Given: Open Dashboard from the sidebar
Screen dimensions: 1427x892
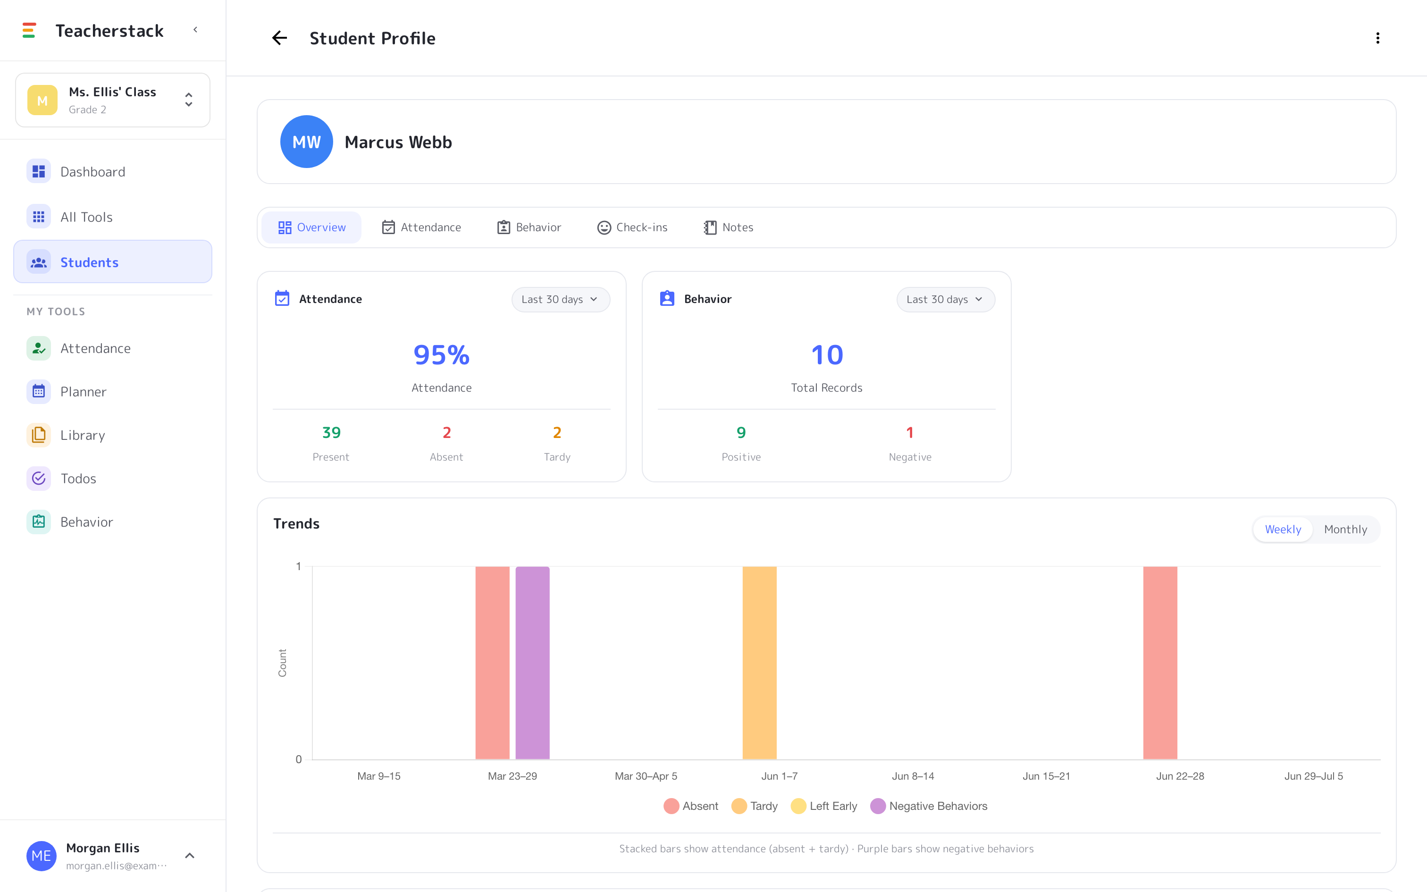Looking at the screenshot, I should pos(113,172).
